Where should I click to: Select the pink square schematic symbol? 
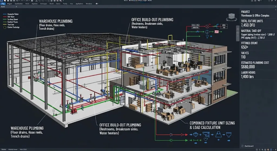pos(217,32)
